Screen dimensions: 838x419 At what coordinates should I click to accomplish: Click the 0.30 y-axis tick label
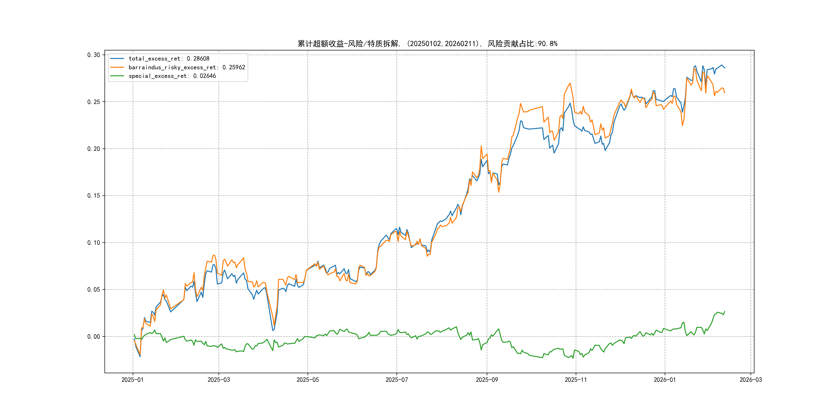[x=93, y=55]
